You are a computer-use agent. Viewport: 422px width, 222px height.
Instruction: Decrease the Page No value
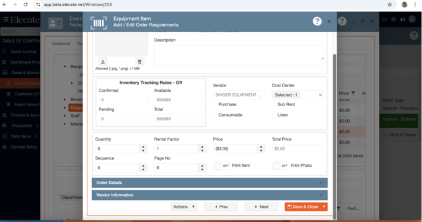(202, 170)
